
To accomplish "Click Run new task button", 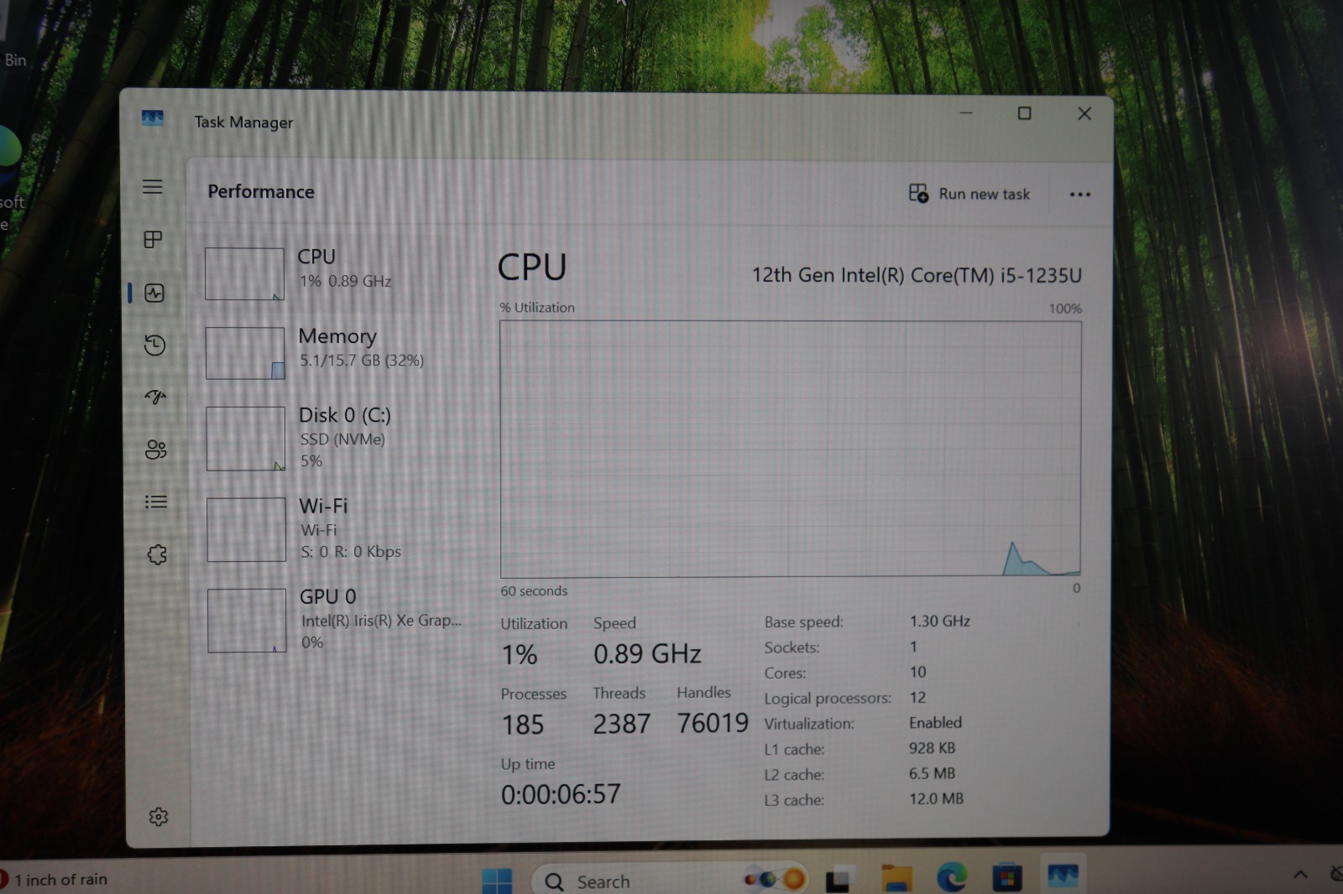I will 969,194.
